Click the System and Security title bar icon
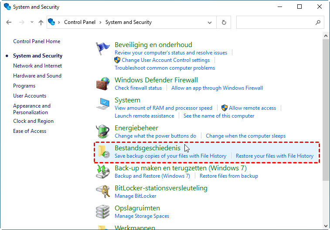Screen dimensions: 330x230 coord(7,7)
